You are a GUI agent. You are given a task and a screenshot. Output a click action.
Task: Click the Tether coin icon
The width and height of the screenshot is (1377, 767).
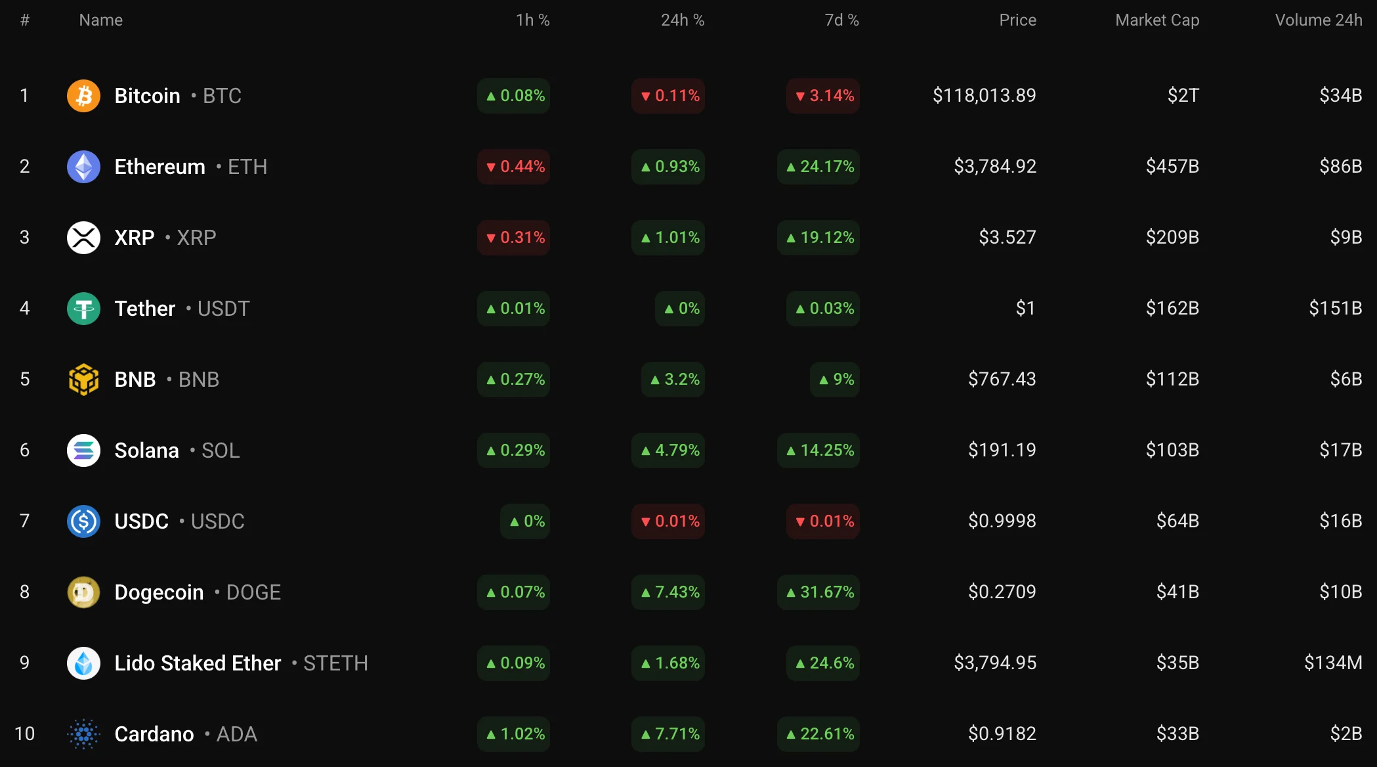pyautogui.click(x=83, y=309)
